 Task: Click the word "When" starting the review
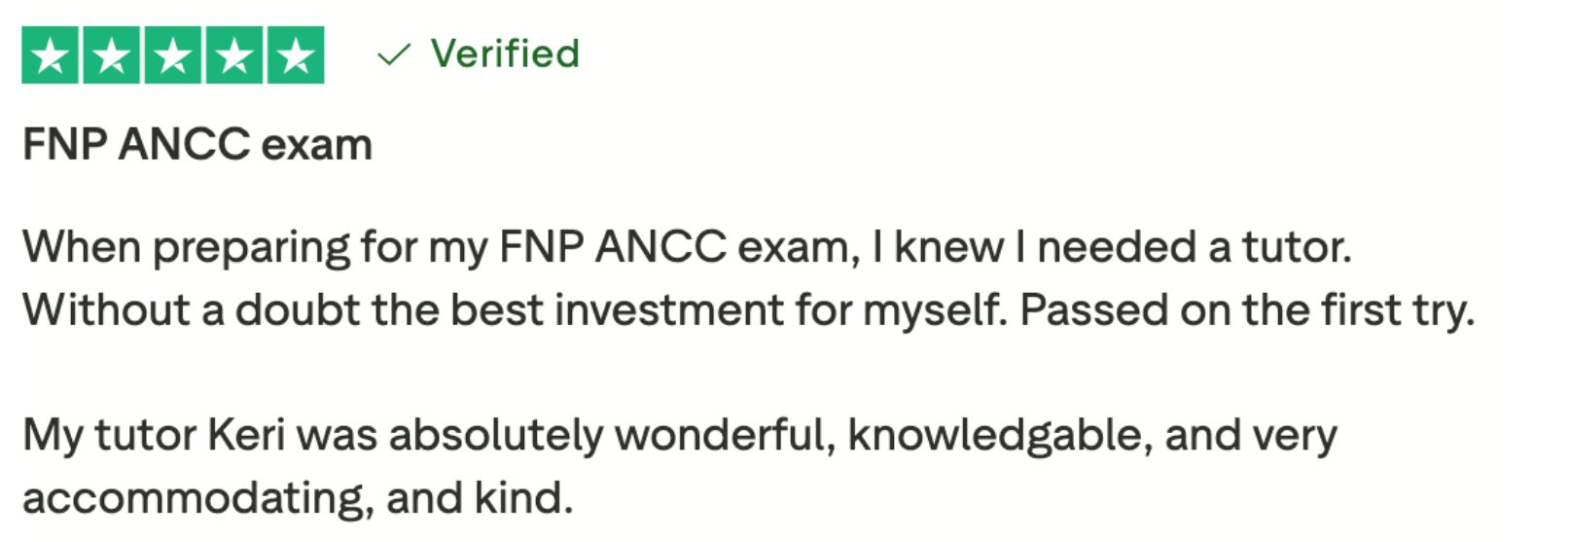82,247
